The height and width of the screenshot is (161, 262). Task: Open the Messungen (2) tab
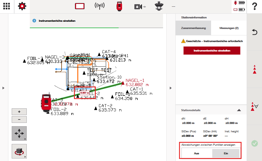(229, 28)
